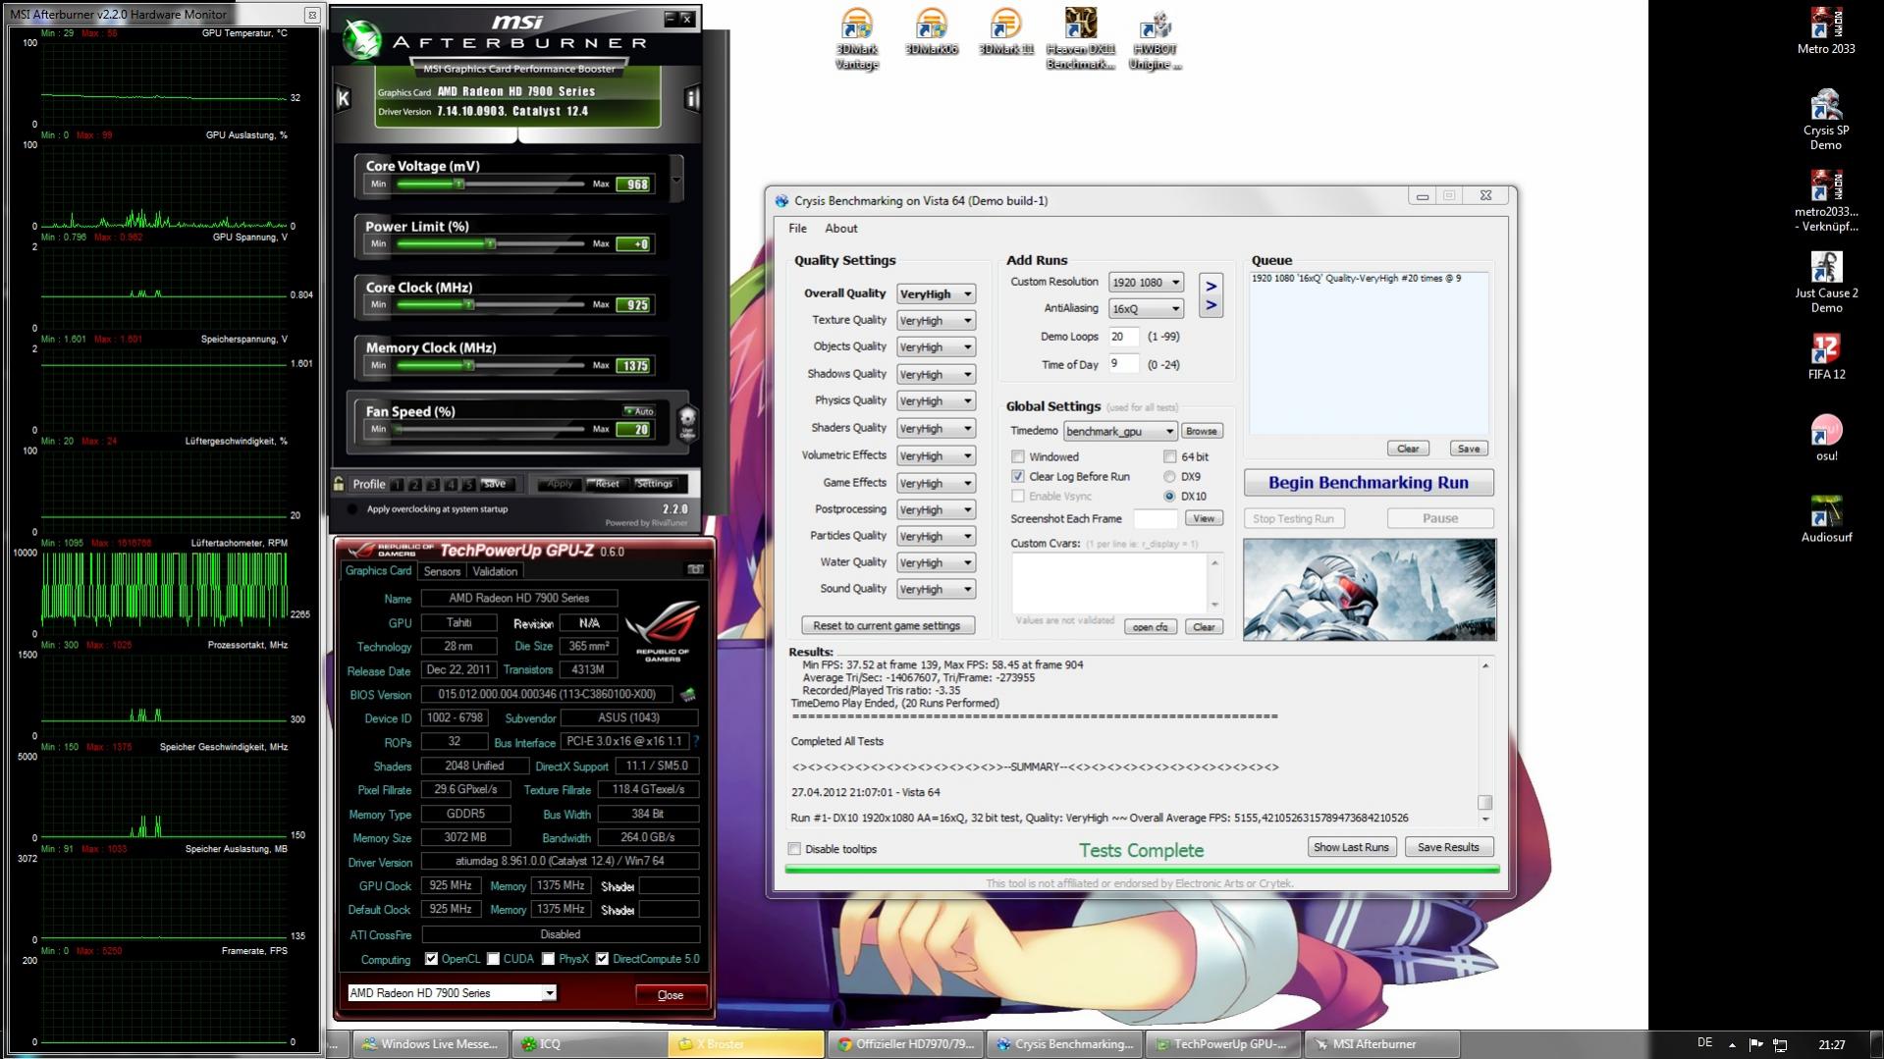Toggle the Windowed checkbox
The image size is (1884, 1059).
pyautogui.click(x=1018, y=456)
